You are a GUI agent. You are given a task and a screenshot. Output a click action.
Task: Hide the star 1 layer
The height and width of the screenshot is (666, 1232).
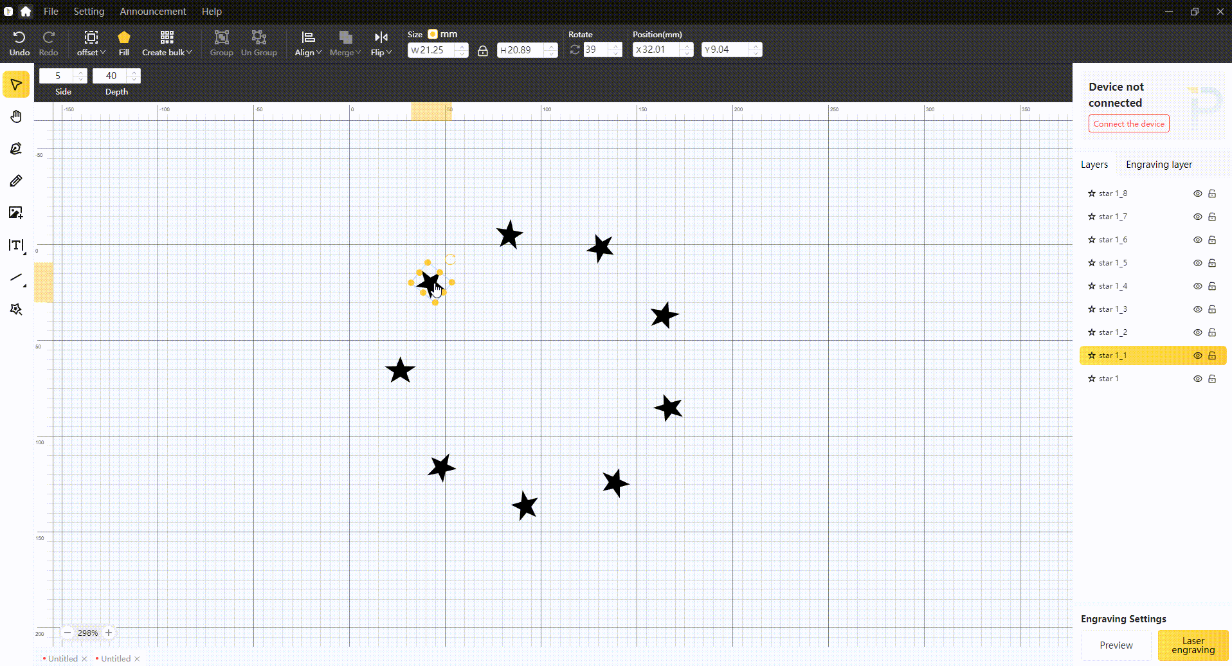point(1198,379)
